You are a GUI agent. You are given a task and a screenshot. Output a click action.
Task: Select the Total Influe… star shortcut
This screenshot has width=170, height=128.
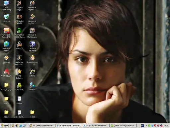(19, 74)
